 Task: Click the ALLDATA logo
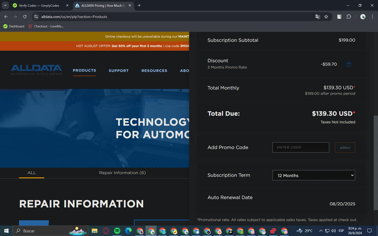click(x=36, y=70)
